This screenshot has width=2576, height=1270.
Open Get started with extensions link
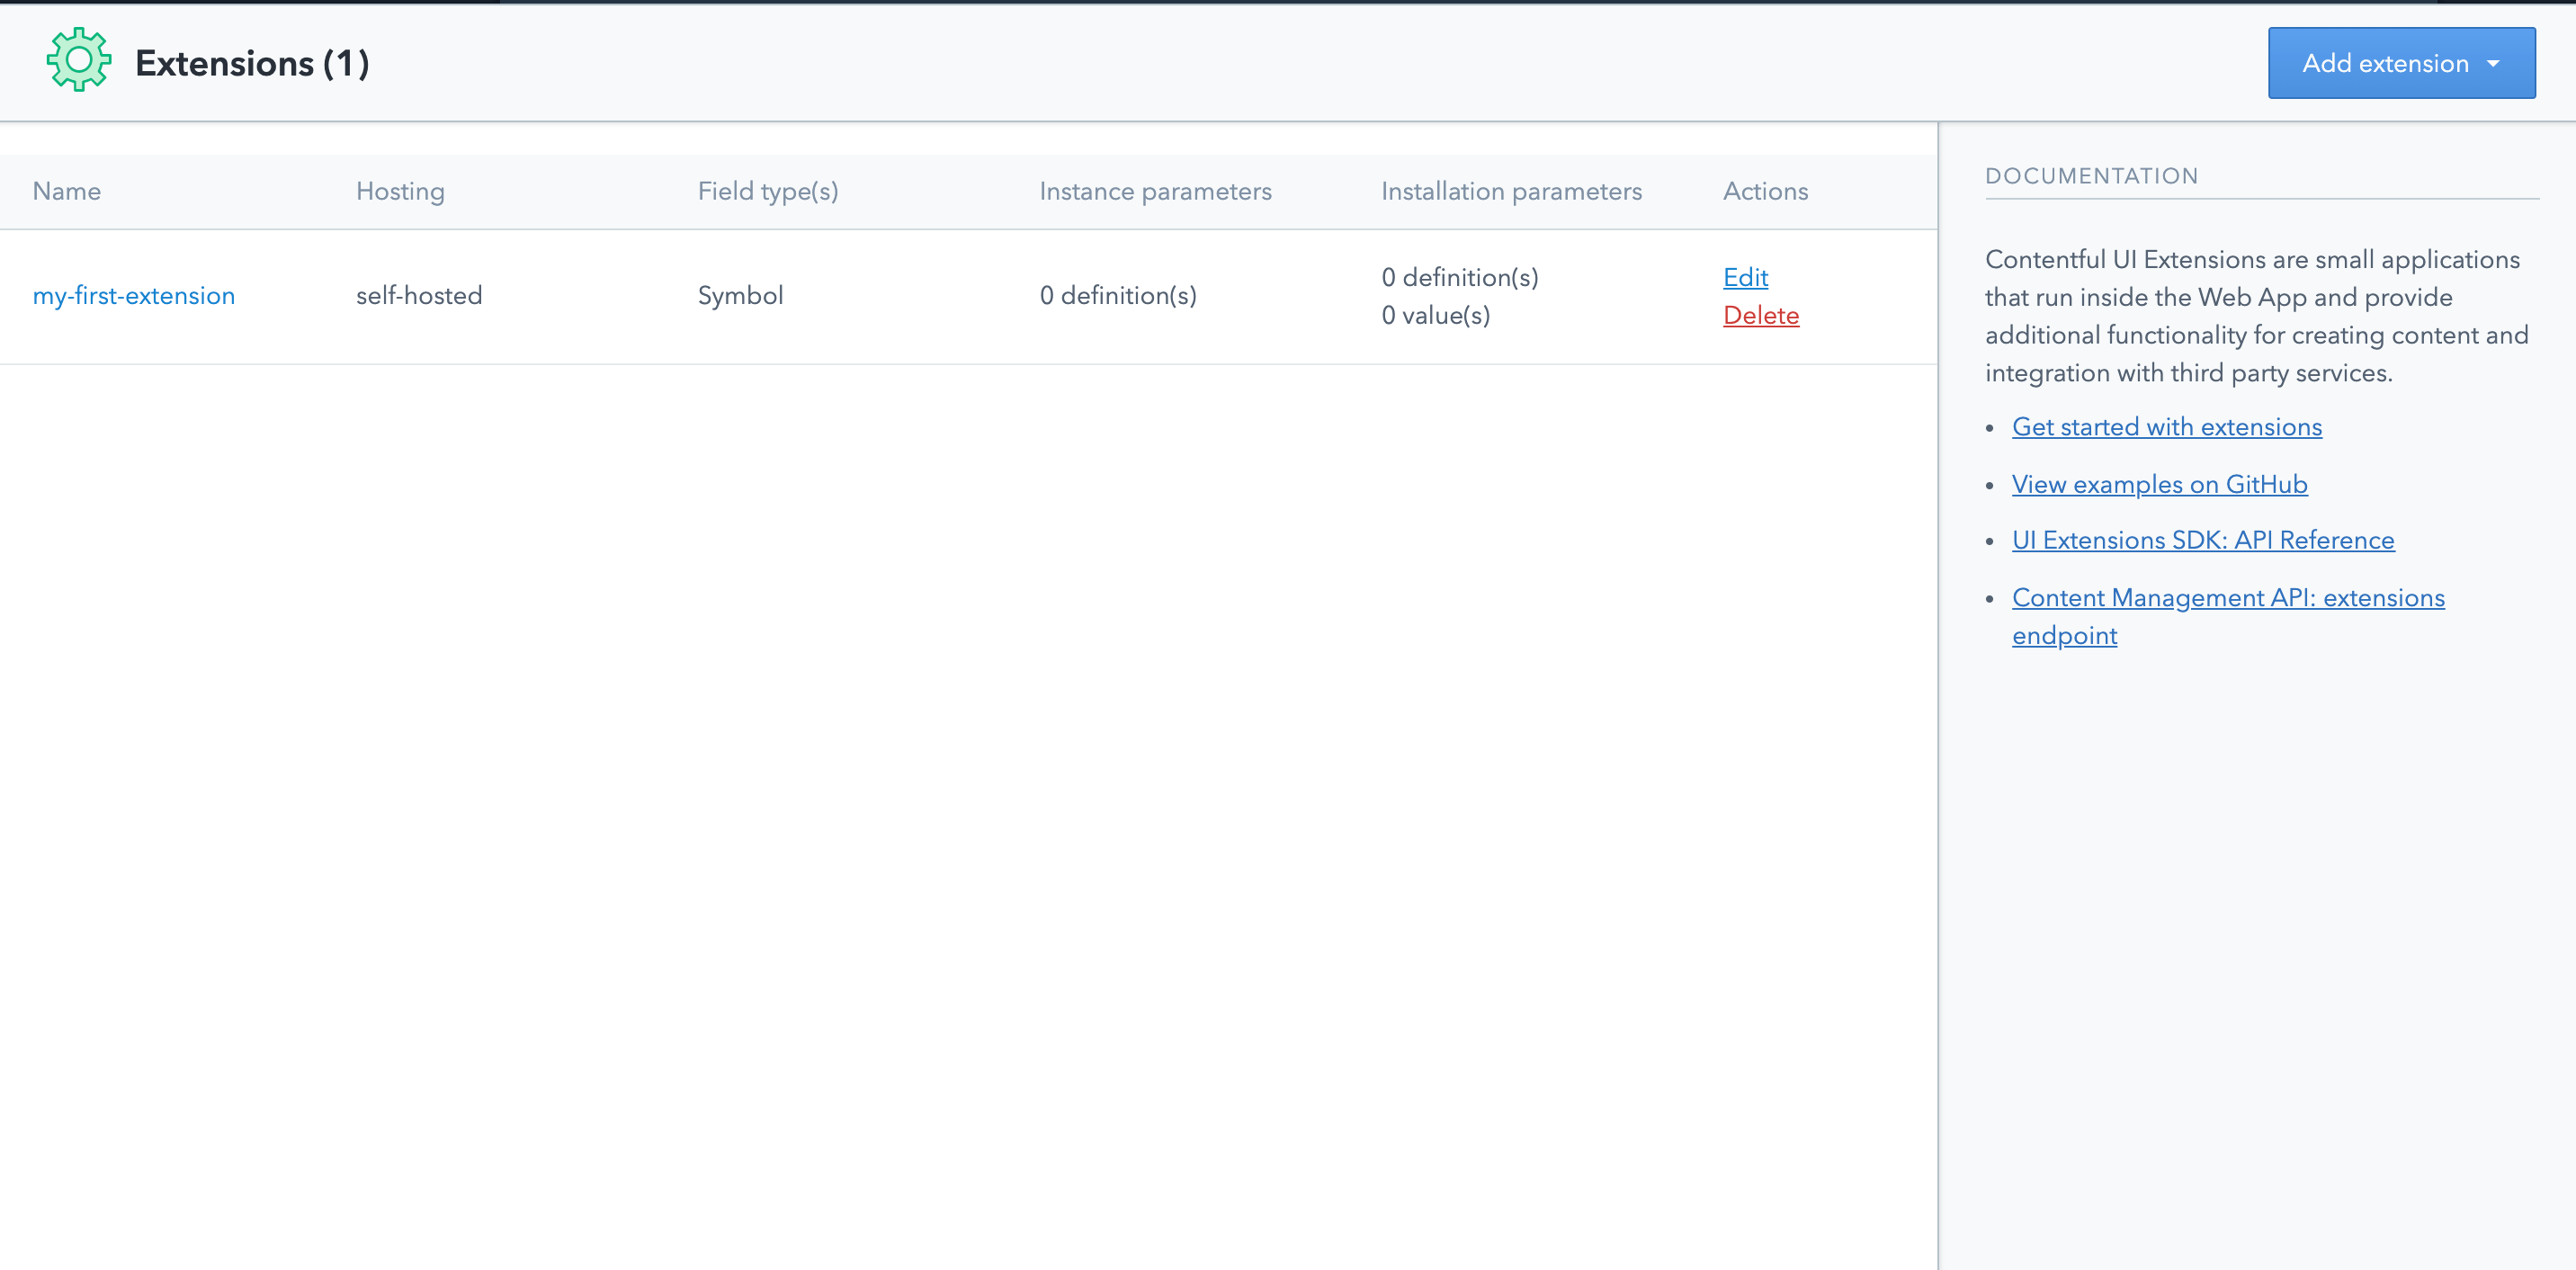tap(2166, 427)
